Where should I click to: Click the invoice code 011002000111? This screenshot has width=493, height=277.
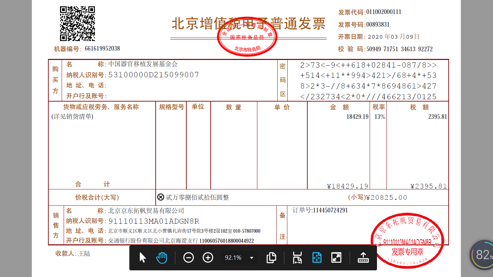[x=384, y=12]
